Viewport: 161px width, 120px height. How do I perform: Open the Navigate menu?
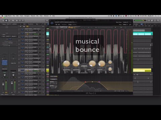pyautogui.click(x=27, y=16)
